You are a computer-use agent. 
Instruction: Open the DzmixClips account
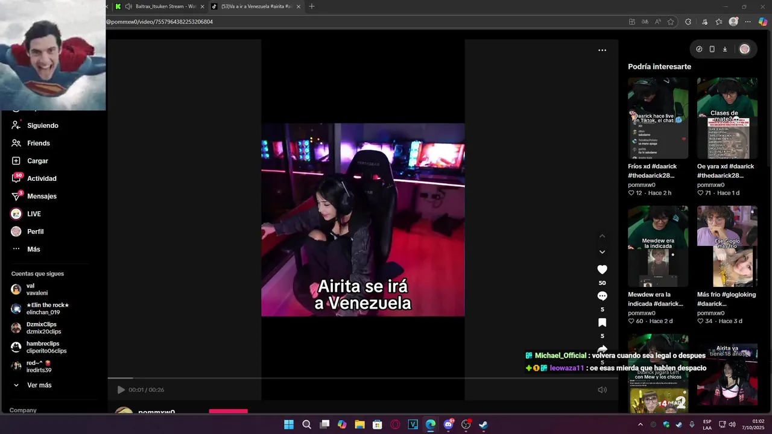pyautogui.click(x=36, y=328)
